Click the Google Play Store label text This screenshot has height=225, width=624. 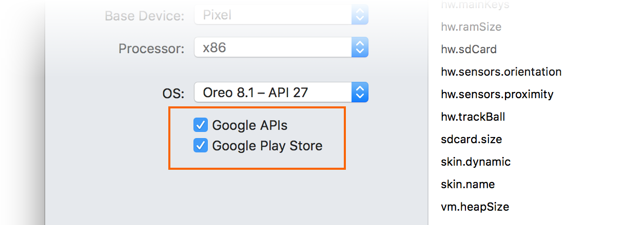coord(267,146)
